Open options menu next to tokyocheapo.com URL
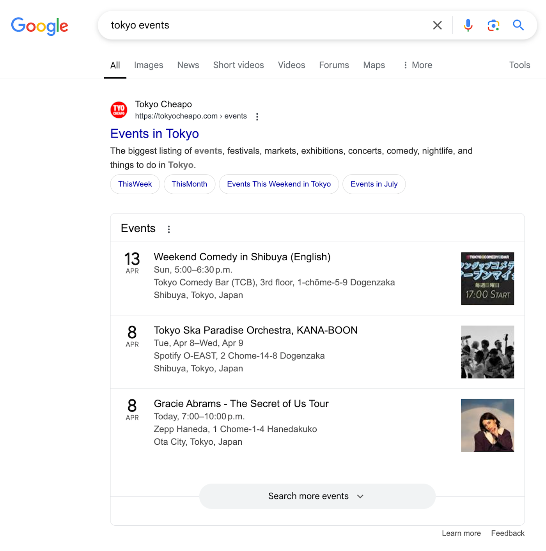Viewport: 546px width, 551px height. 257,117
